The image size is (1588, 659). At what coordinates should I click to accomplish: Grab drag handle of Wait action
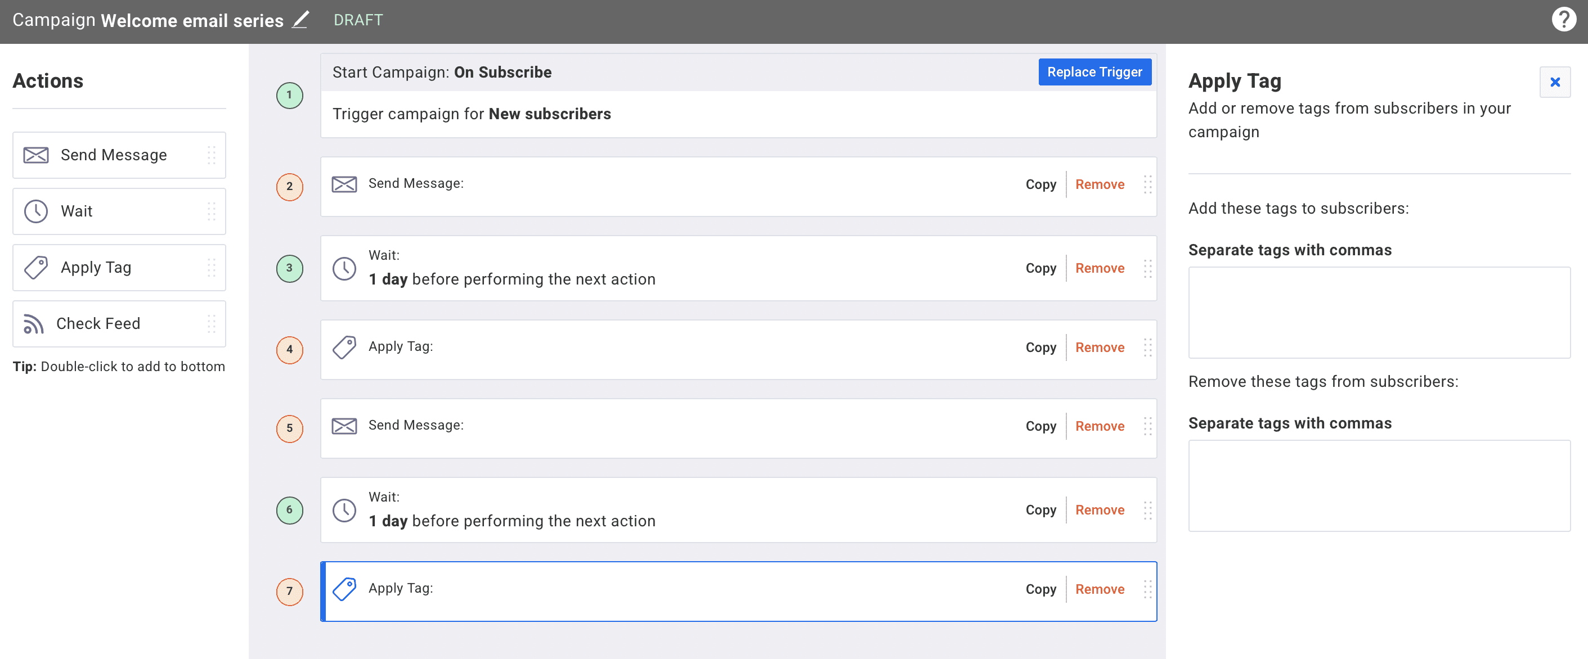click(x=212, y=211)
